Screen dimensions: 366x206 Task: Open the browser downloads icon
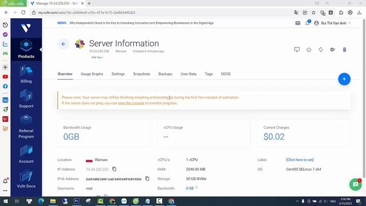tap(359, 13)
